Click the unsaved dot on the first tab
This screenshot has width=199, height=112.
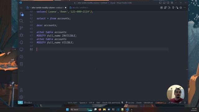pos(66,7)
